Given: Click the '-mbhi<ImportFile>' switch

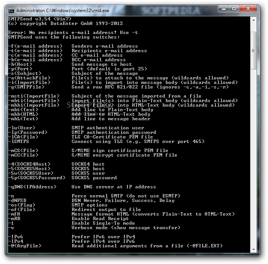Looking at the screenshot, I should coord(34,105).
